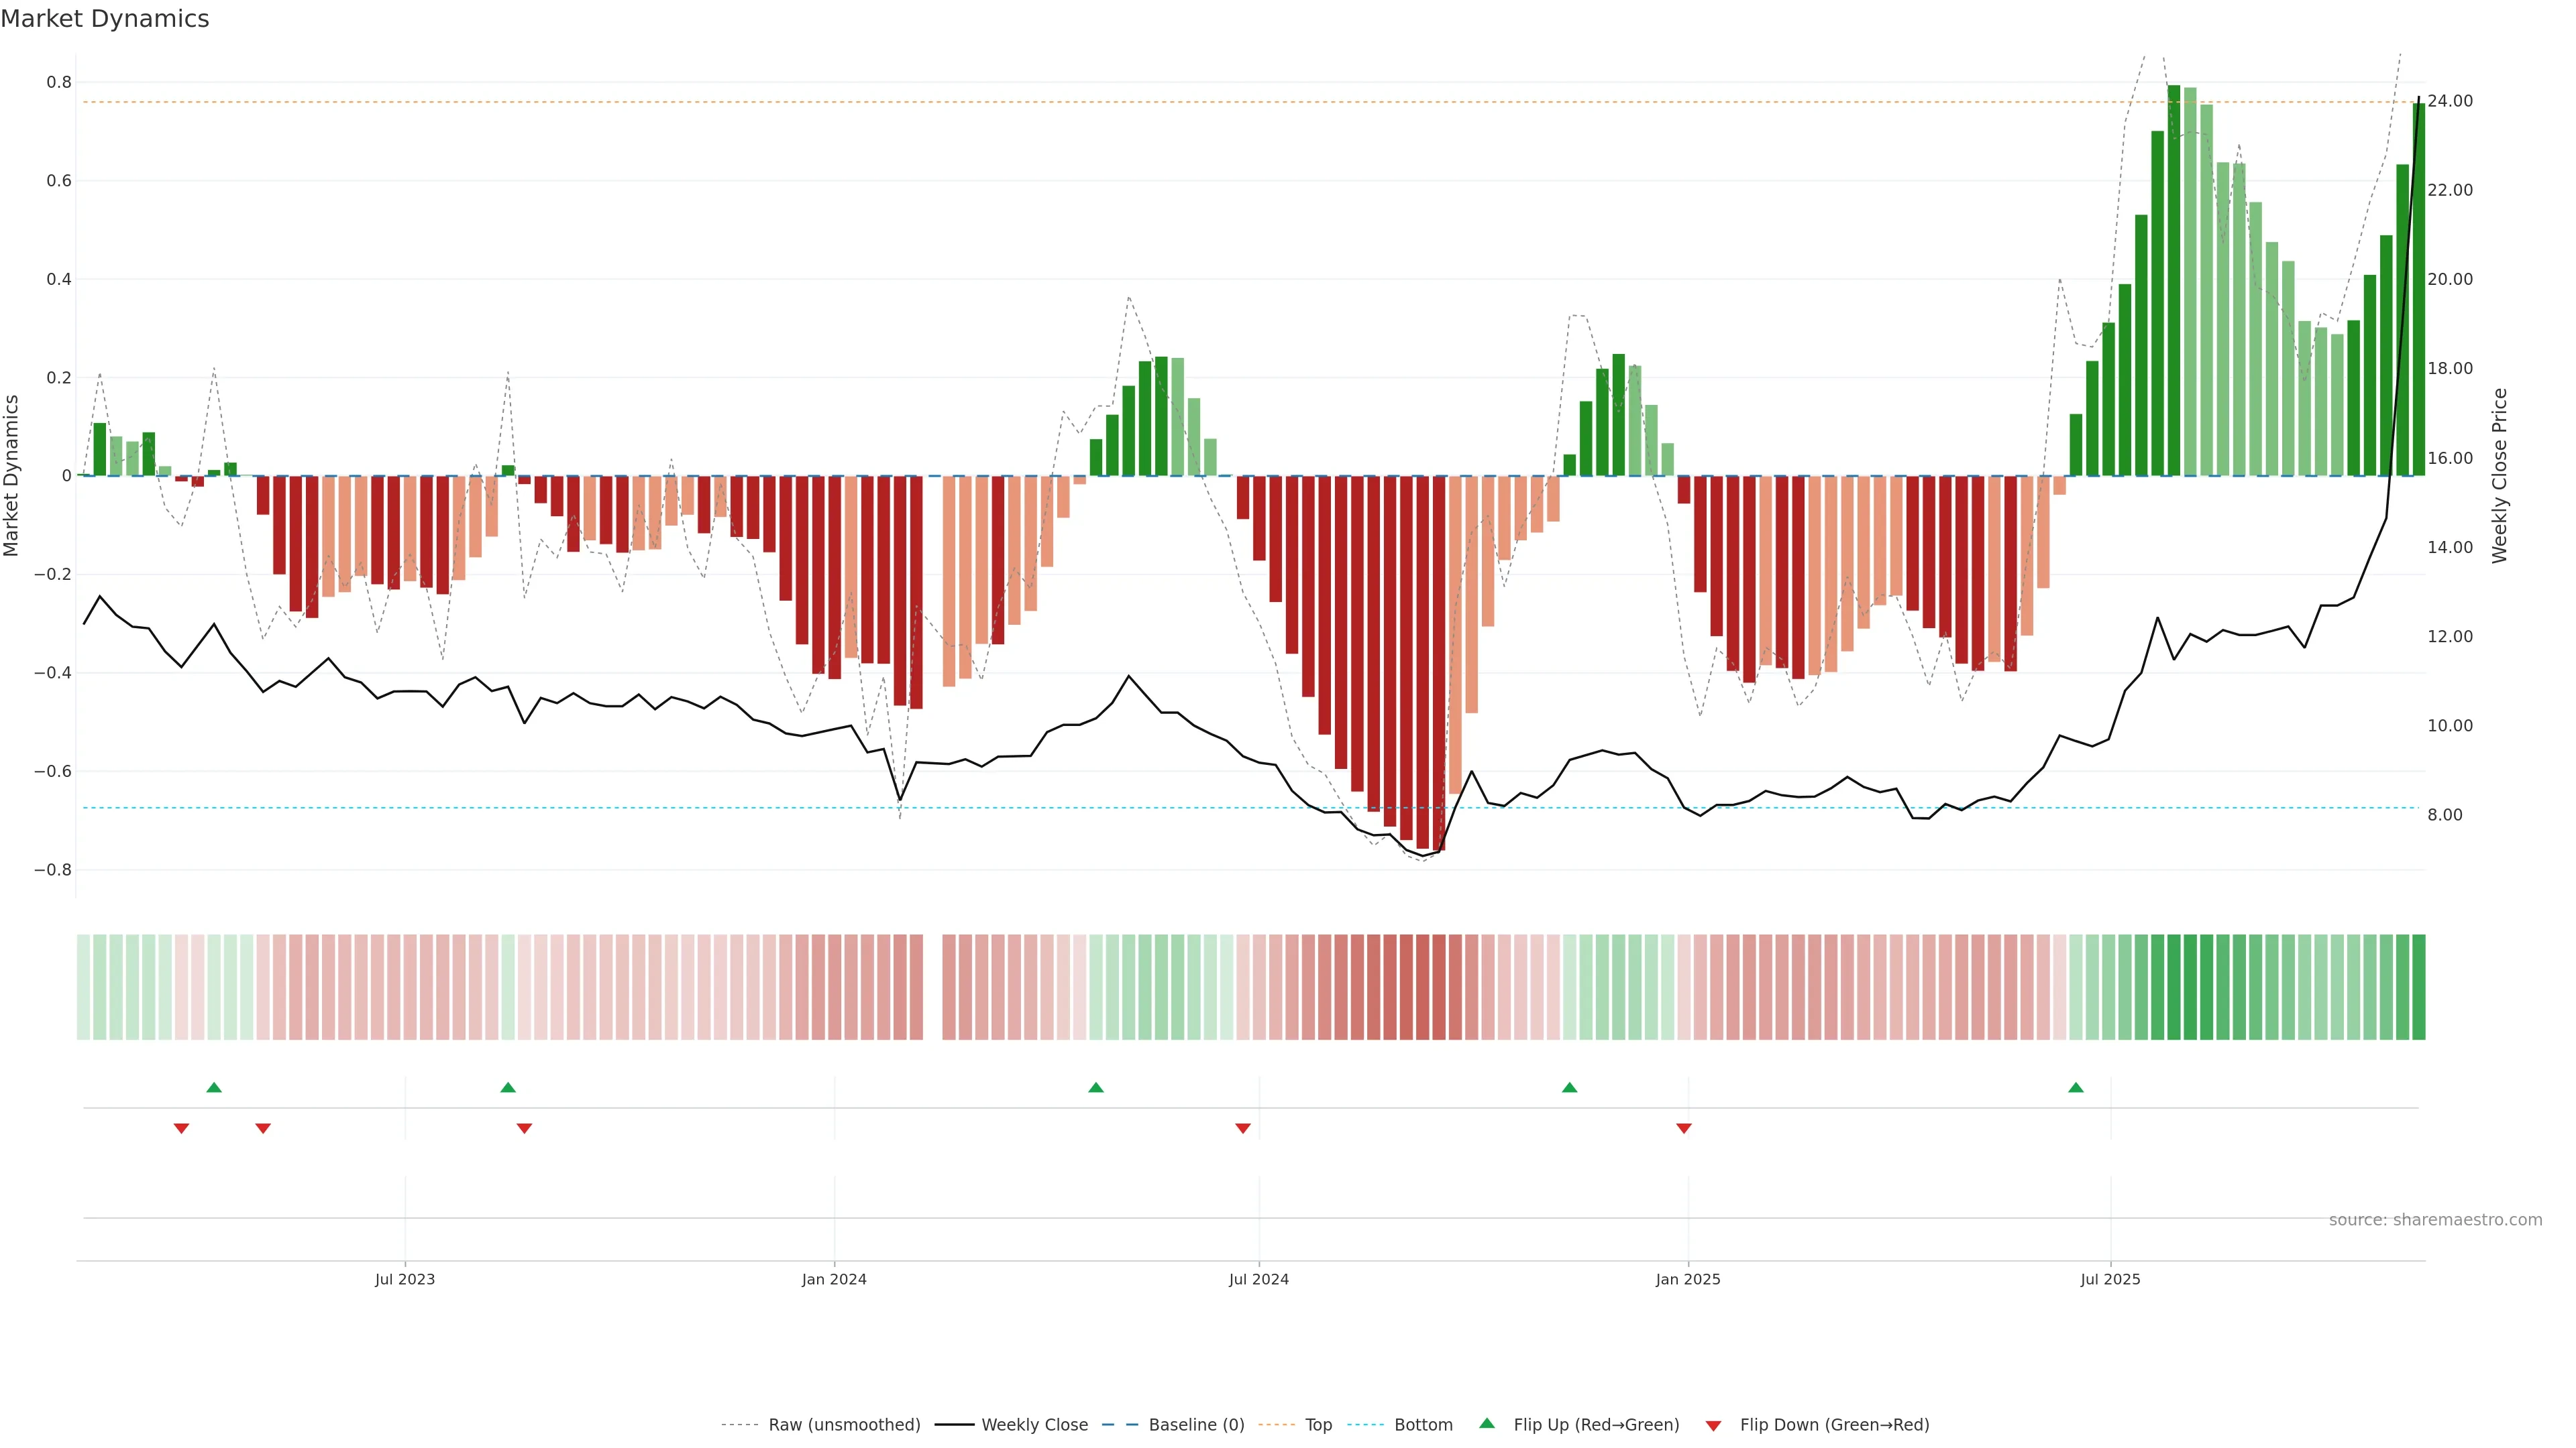
Task: Click the green Flip Up triangle in legend
Action: (1487, 1423)
